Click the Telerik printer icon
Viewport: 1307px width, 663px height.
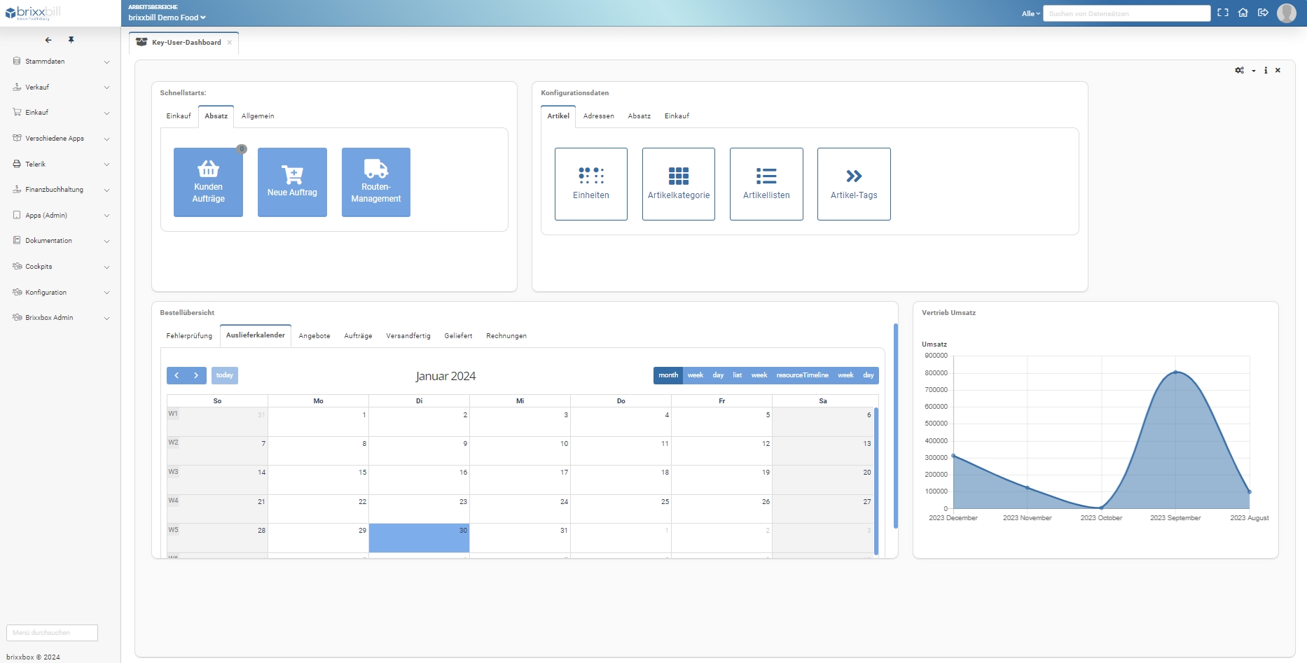pos(17,164)
